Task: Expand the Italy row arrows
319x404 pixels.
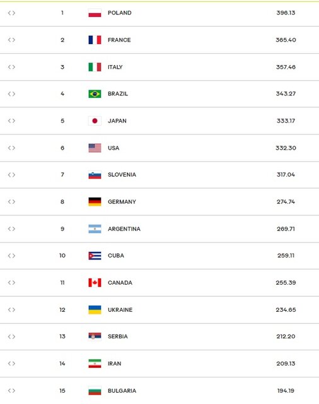Action: (11, 67)
